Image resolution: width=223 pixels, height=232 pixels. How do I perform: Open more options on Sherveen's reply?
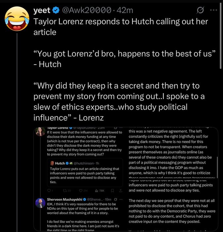(121, 199)
